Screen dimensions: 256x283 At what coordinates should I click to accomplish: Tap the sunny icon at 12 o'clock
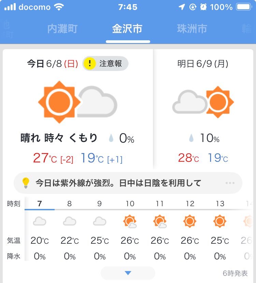click(x=189, y=221)
